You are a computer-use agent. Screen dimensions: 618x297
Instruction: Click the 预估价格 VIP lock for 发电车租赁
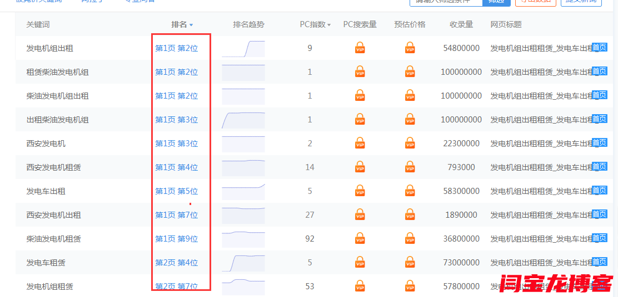pos(410,263)
